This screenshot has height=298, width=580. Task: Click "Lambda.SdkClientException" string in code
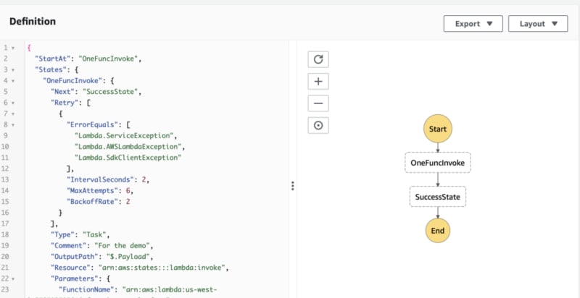coord(128,158)
